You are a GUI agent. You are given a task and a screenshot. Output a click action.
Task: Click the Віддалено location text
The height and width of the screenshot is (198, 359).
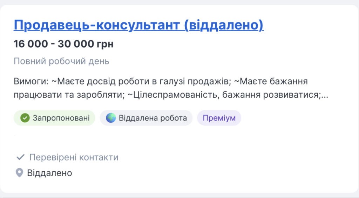tap(49, 173)
